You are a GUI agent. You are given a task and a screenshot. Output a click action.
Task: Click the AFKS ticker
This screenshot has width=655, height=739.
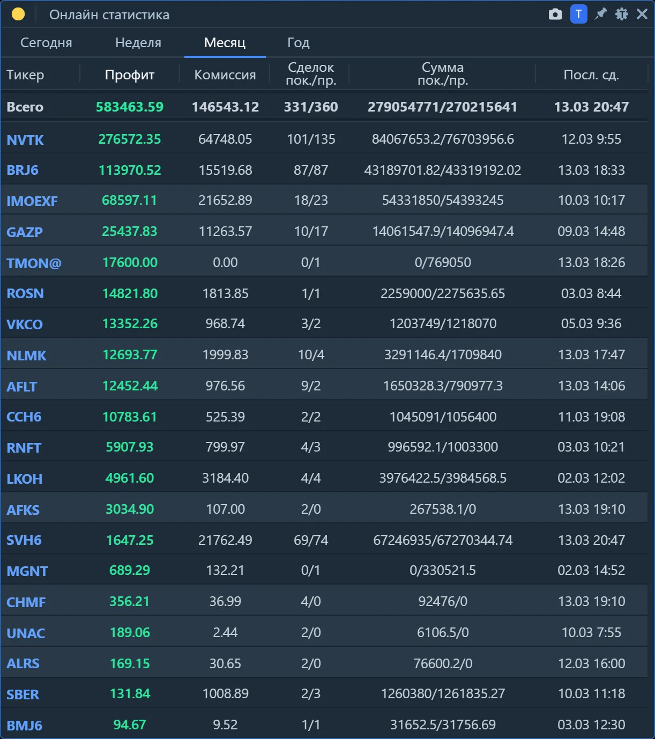coord(23,510)
